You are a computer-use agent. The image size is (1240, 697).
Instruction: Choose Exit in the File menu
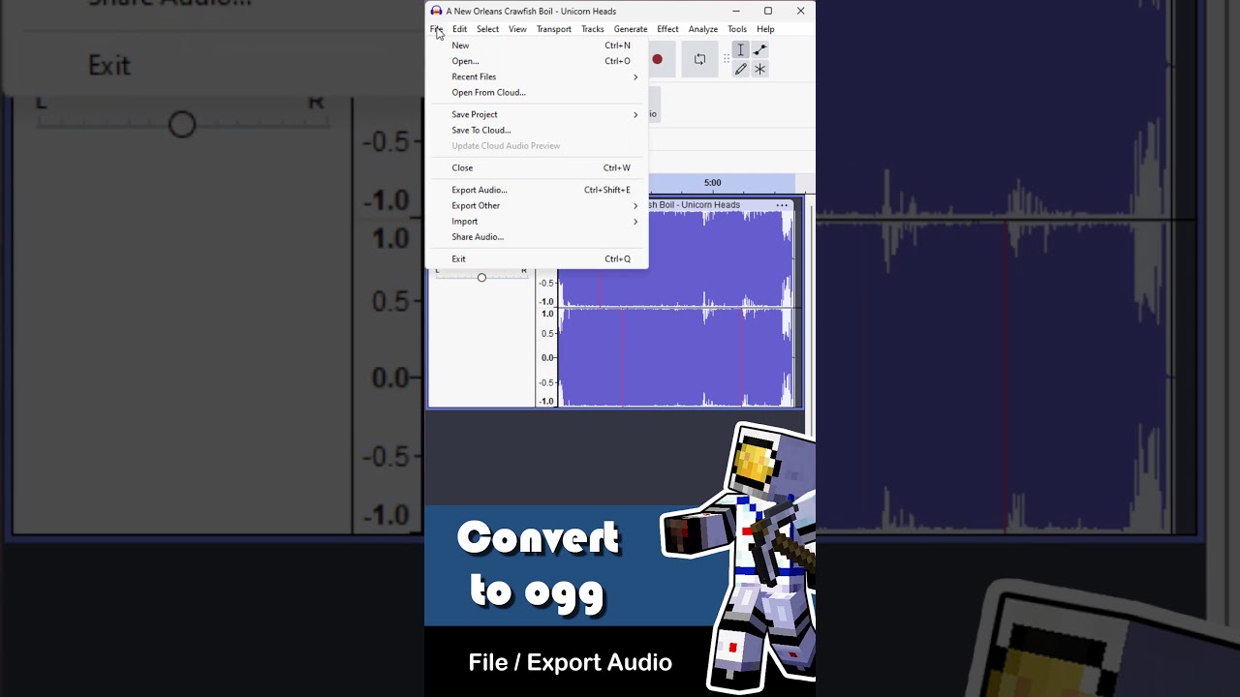(537, 258)
